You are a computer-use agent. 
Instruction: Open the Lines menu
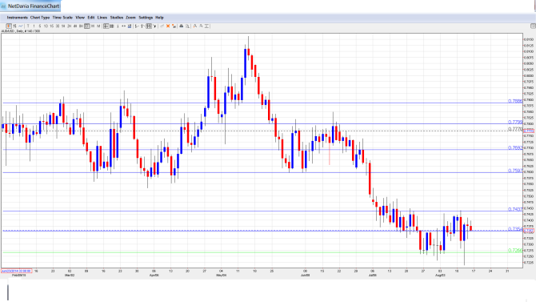[x=102, y=18]
